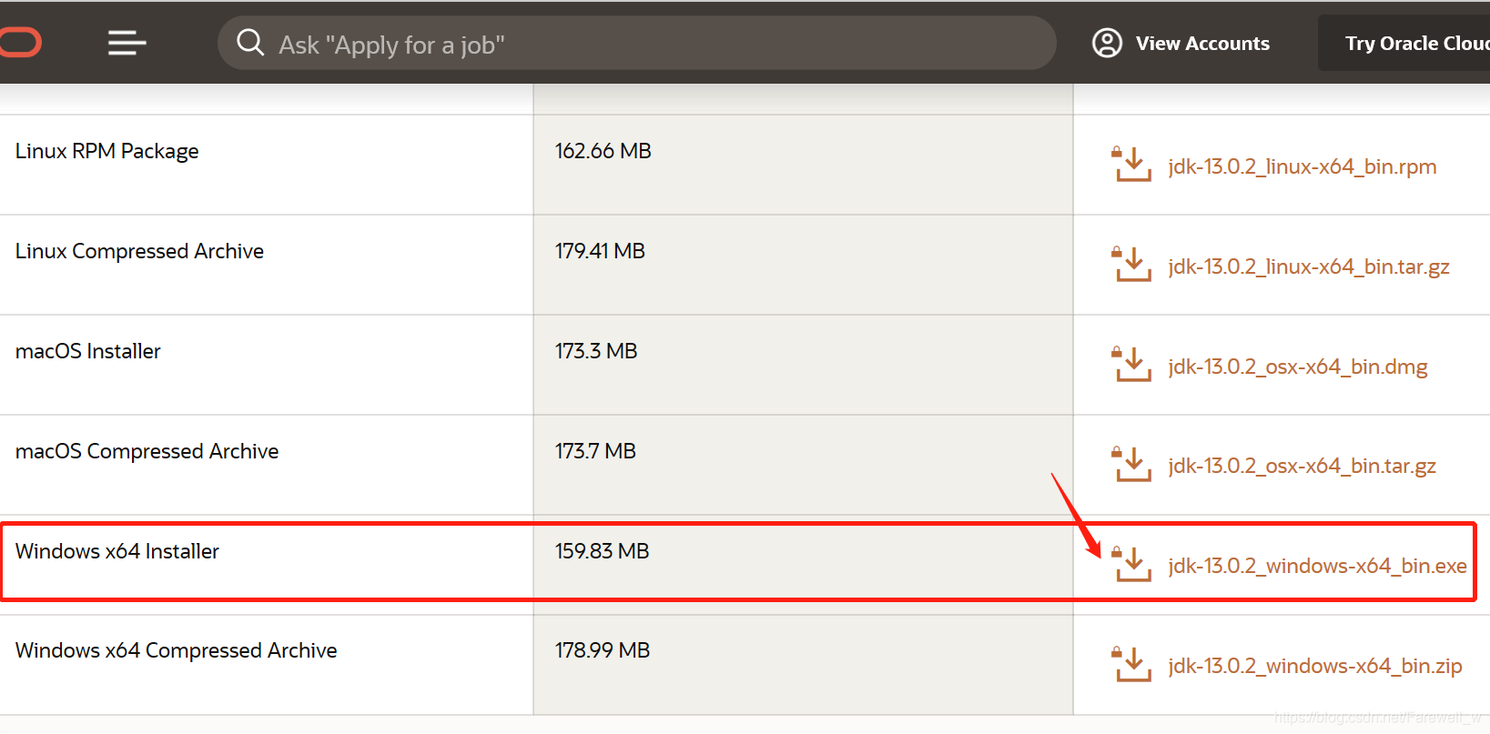Select the macOS Compressed Archive label
Image resolution: width=1490 pixels, height=734 pixels.
(x=147, y=451)
